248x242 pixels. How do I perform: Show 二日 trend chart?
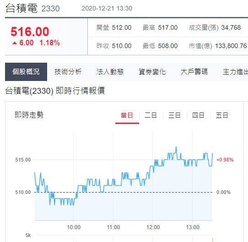tap(151, 115)
